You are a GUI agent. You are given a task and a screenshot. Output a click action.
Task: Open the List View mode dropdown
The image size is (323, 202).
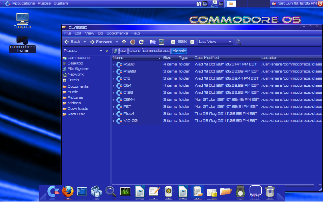tap(215, 42)
